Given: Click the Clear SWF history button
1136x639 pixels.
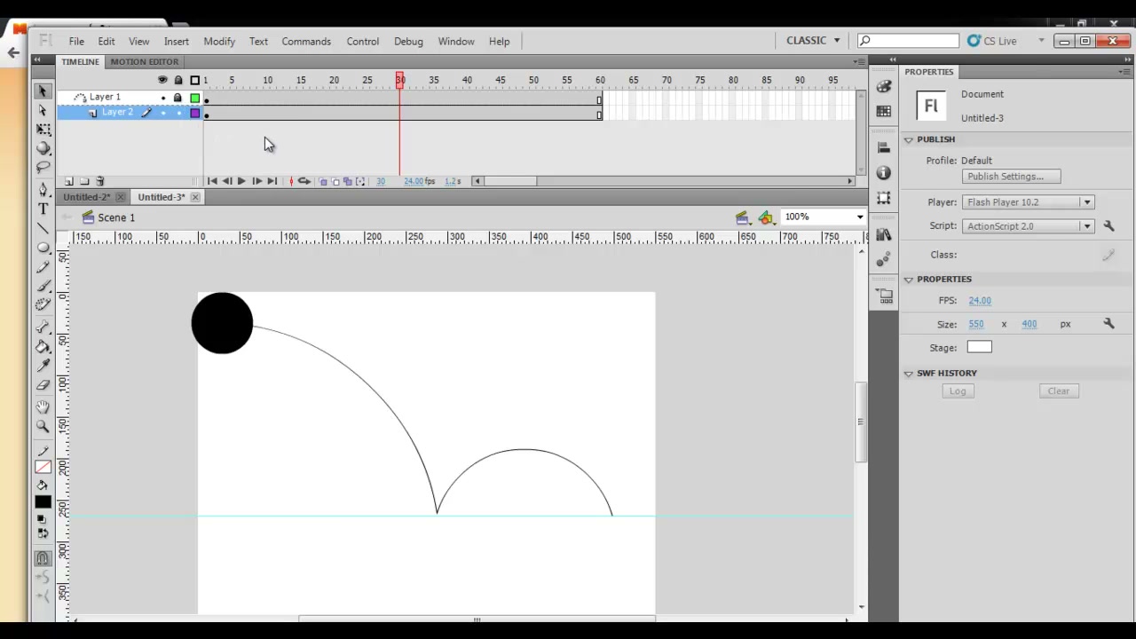Looking at the screenshot, I should tap(1059, 390).
